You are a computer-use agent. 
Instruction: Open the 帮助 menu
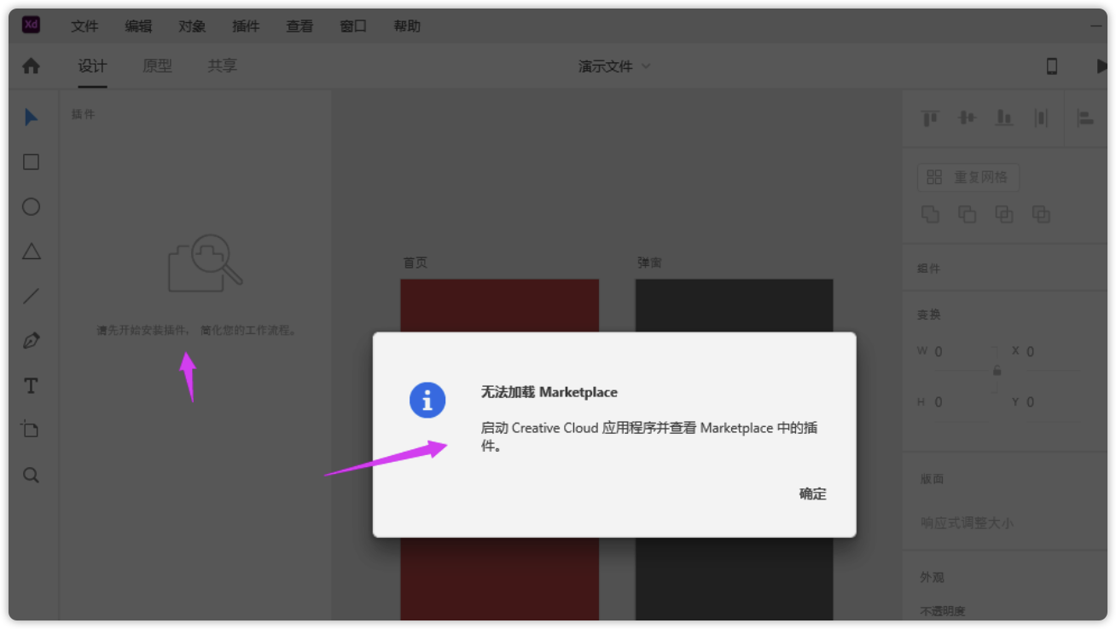click(x=407, y=26)
